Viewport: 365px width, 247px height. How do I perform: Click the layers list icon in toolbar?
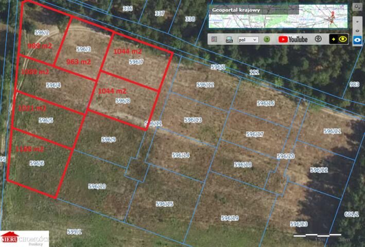[215, 39]
